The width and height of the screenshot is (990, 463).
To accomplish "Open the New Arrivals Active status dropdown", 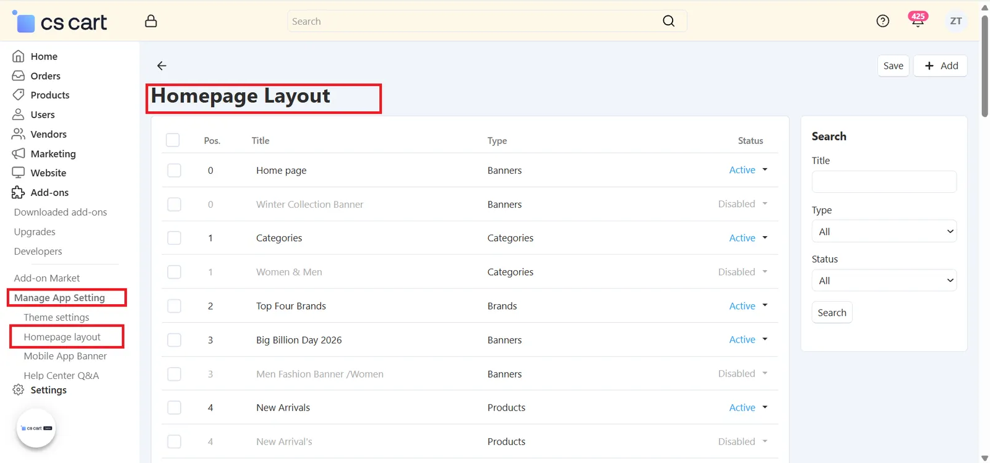I will click(x=748, y=407).
